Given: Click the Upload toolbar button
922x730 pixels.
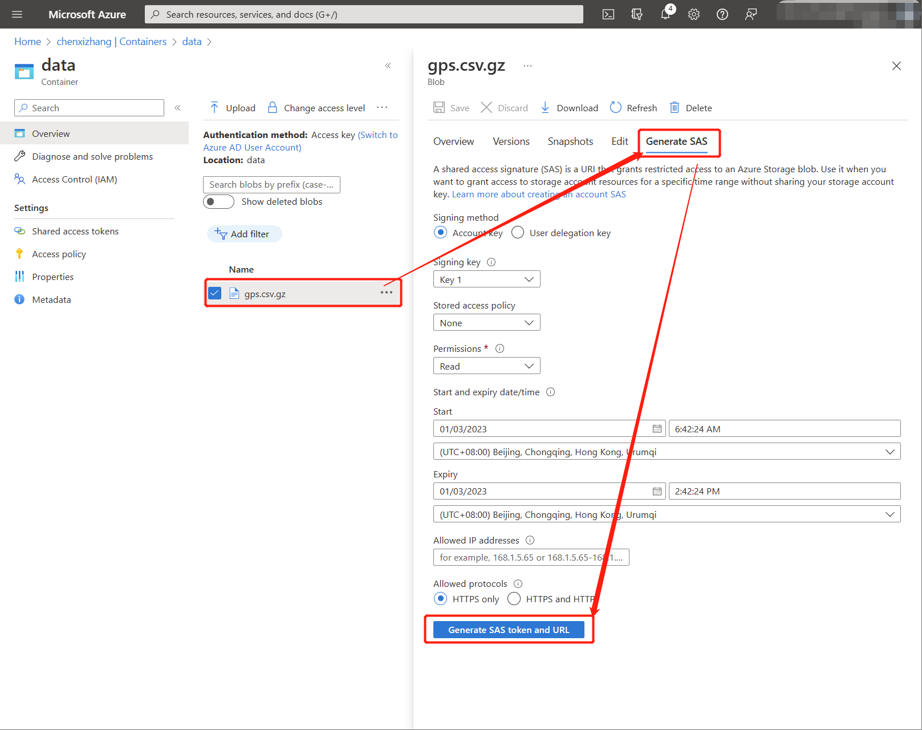Looking at the screenshot, I should point(233,108).
